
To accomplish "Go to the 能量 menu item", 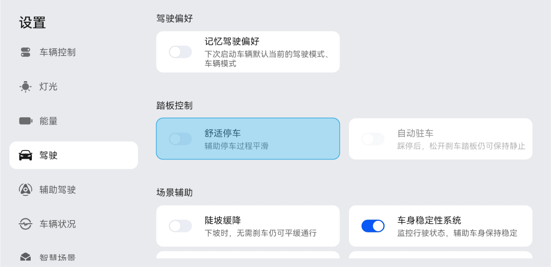I will [49, 121].
